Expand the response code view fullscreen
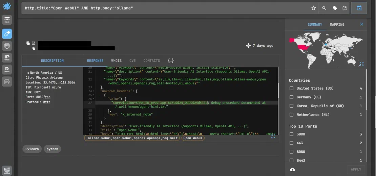The width and height of the screenshot is (376, 176). [x=273, y=136]
